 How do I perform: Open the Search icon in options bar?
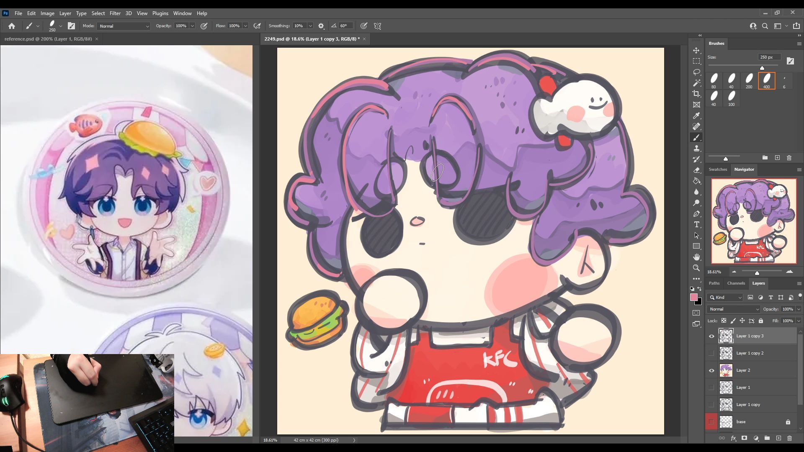click(765, 26)
